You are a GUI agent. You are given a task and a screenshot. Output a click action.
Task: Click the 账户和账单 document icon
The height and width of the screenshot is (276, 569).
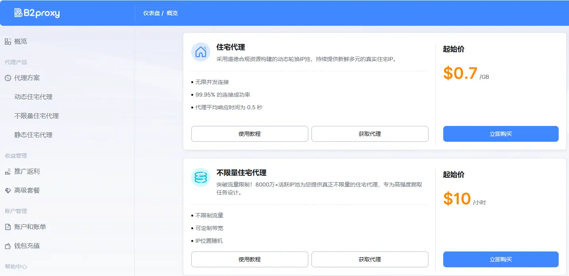coord(8,227)
